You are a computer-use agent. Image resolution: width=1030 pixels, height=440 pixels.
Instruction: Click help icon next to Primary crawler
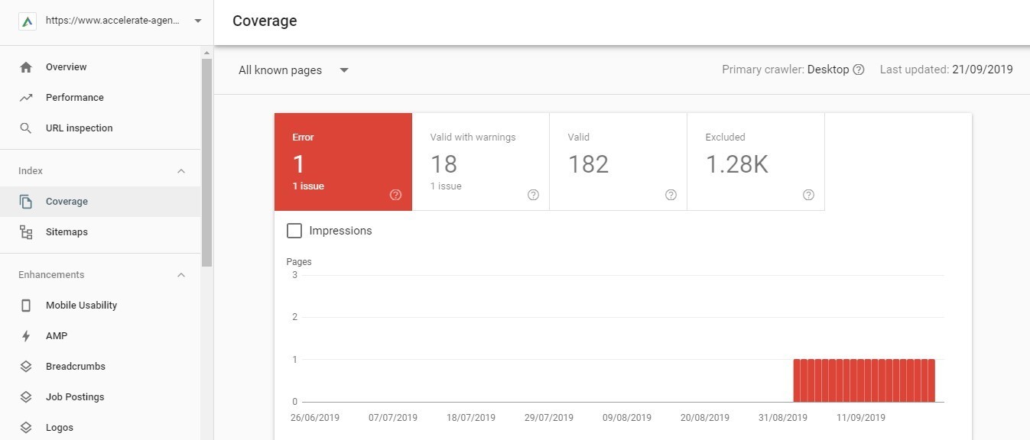pyautogui.click(x=859, y=70)
